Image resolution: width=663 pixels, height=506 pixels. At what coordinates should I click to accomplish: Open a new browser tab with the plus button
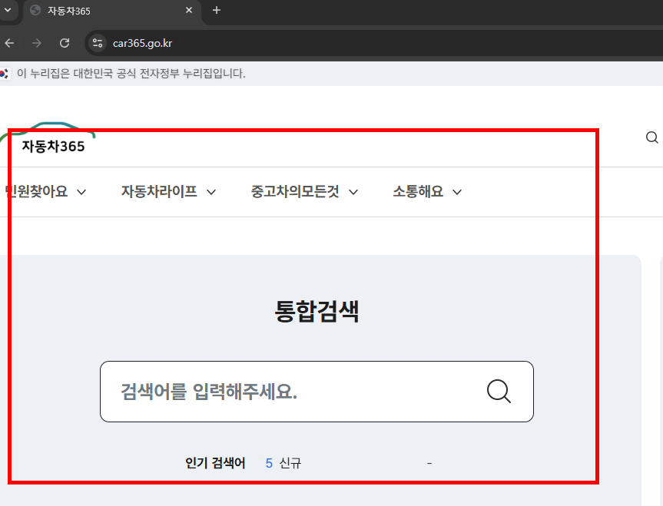(x=216, y=11)
